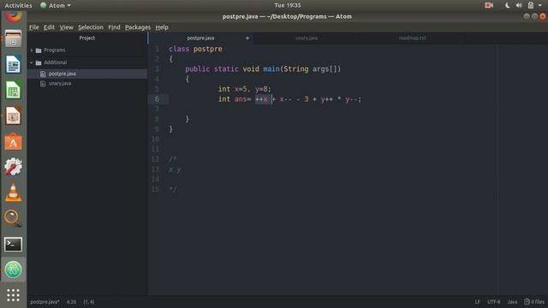Open the volume speaker indicator
548x308 pixels.
(x=519, y=5)
